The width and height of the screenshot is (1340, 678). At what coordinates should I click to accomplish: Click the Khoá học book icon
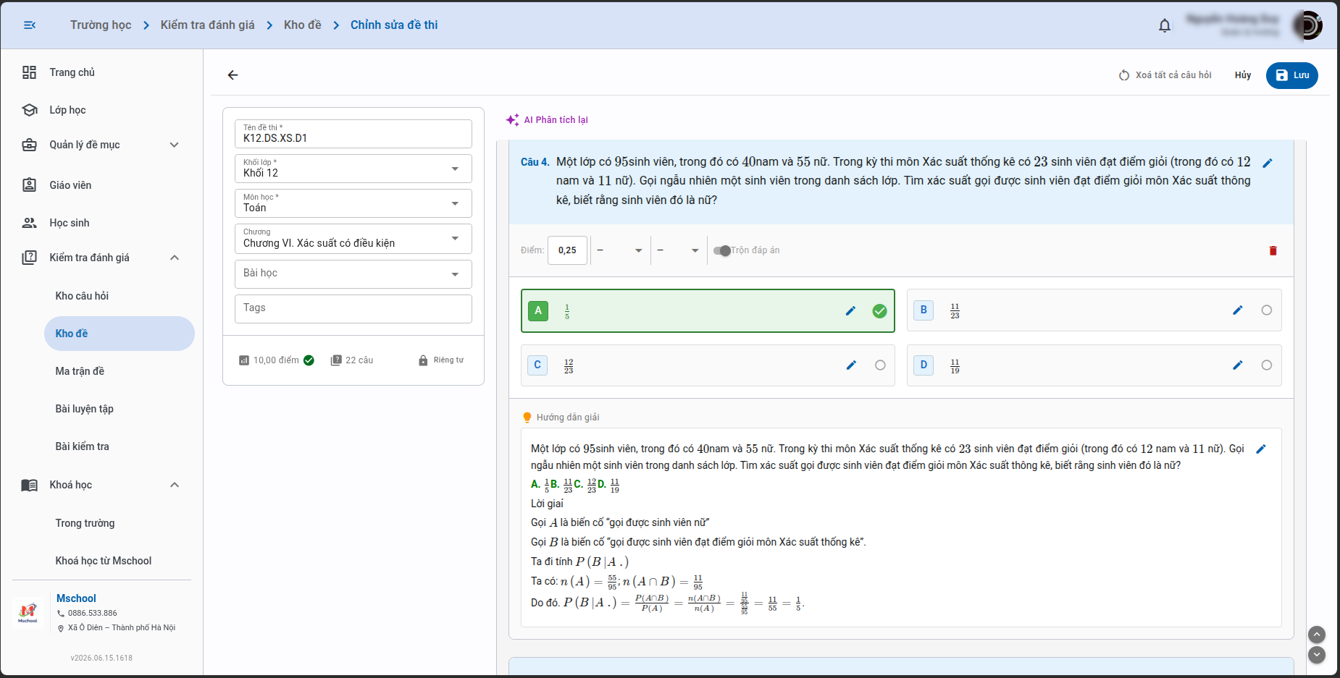coord(29,485)
